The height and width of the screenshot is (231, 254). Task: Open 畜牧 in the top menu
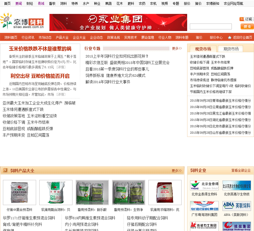(52, 3)
